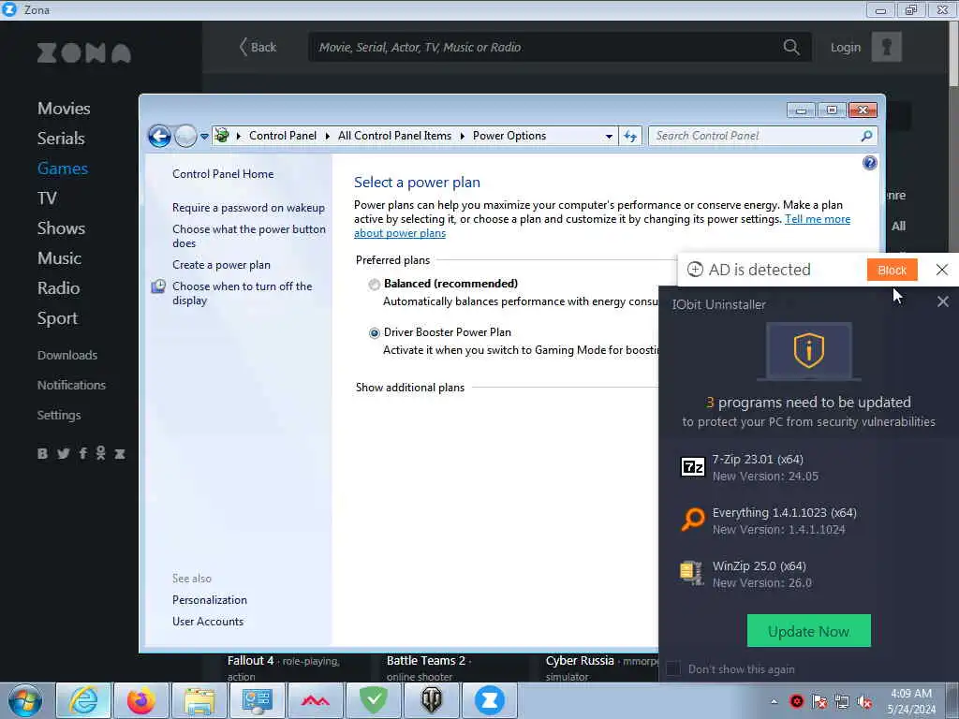Viewport: 959px width, 719px height.
Task: Launch Internet Explorer from the taskbar
Action: click(83, 700)
